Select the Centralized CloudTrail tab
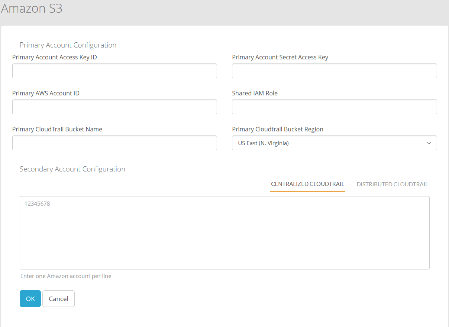Image resolution: width=449 pixels, height=327 pixels. 307,184
